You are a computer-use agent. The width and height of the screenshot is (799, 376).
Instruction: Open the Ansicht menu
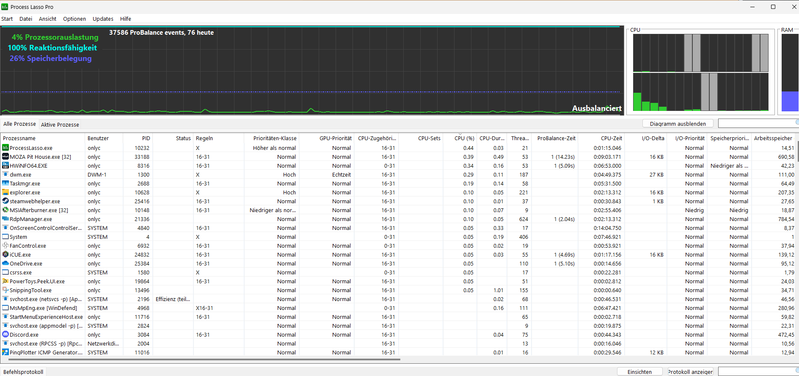(x=47, y=19)
